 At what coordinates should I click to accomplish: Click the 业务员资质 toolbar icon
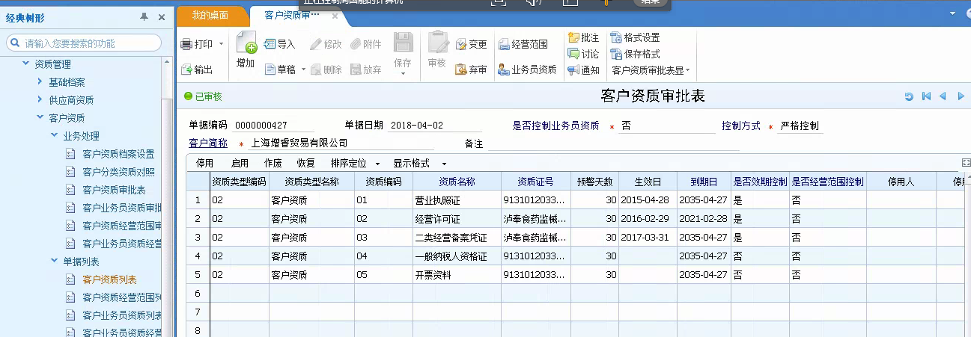[x=504, y=69]
